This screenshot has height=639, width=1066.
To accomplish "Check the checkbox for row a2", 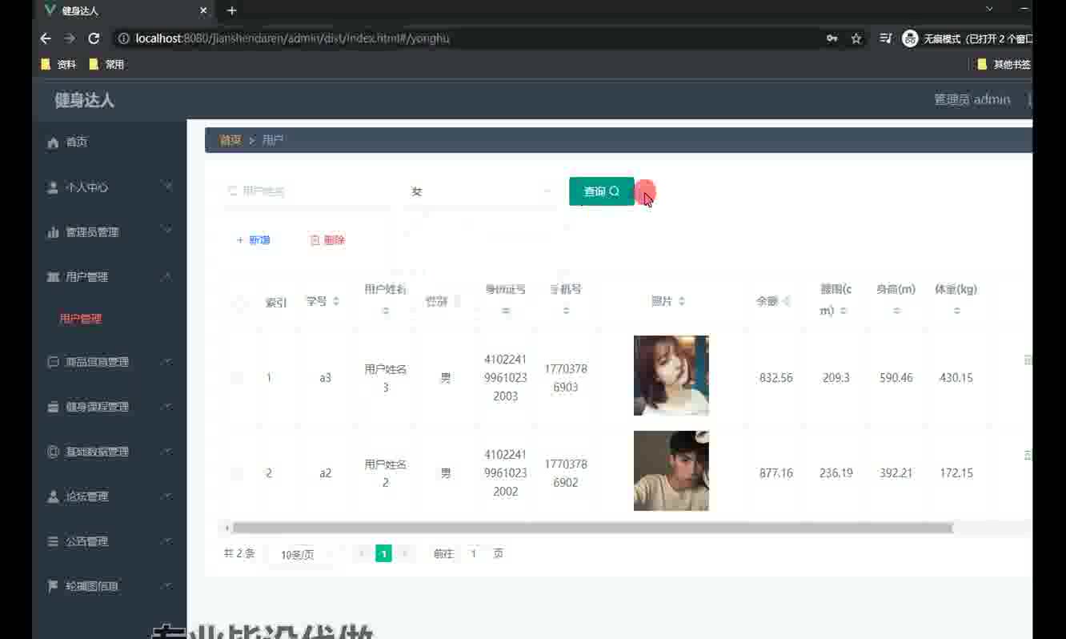I will [x=238, y=473].
